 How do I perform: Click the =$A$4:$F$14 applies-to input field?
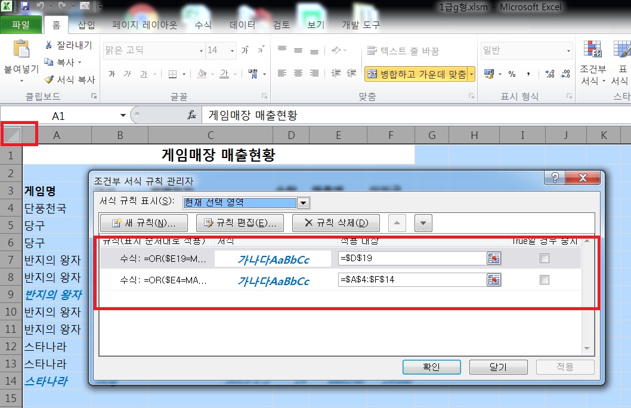click(412, 280)
